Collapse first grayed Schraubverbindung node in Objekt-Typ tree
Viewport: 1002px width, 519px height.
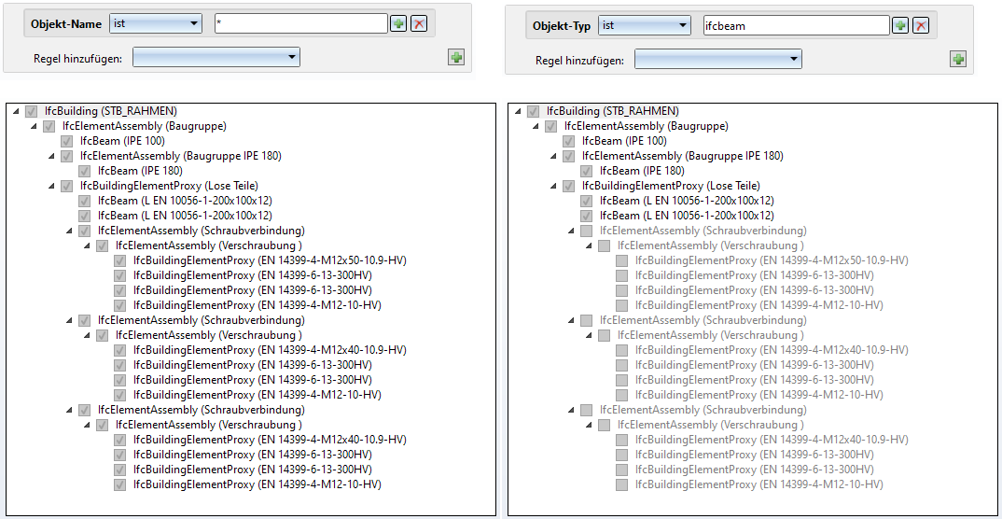coord(571,231)
